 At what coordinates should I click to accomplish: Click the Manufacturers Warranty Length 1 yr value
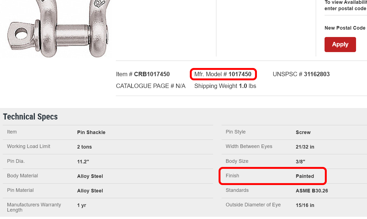tap(82, 205)
